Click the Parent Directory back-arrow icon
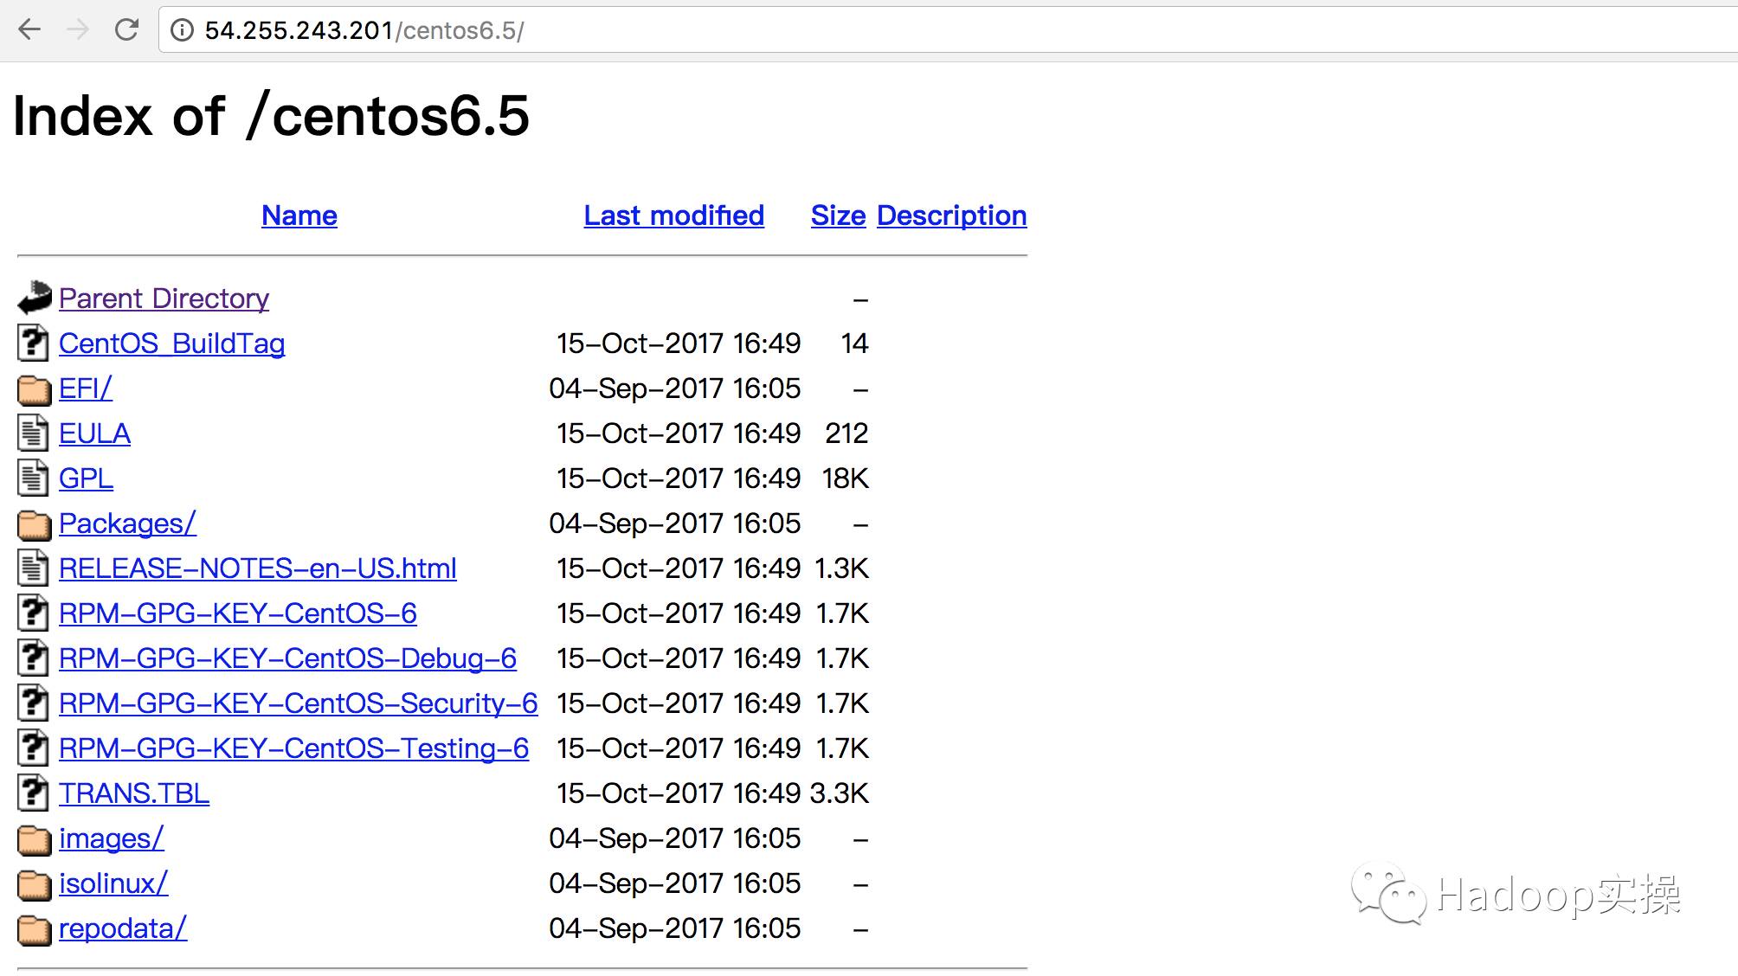Viewport: 1738px width, 976px height. click(x=35, y=299)
